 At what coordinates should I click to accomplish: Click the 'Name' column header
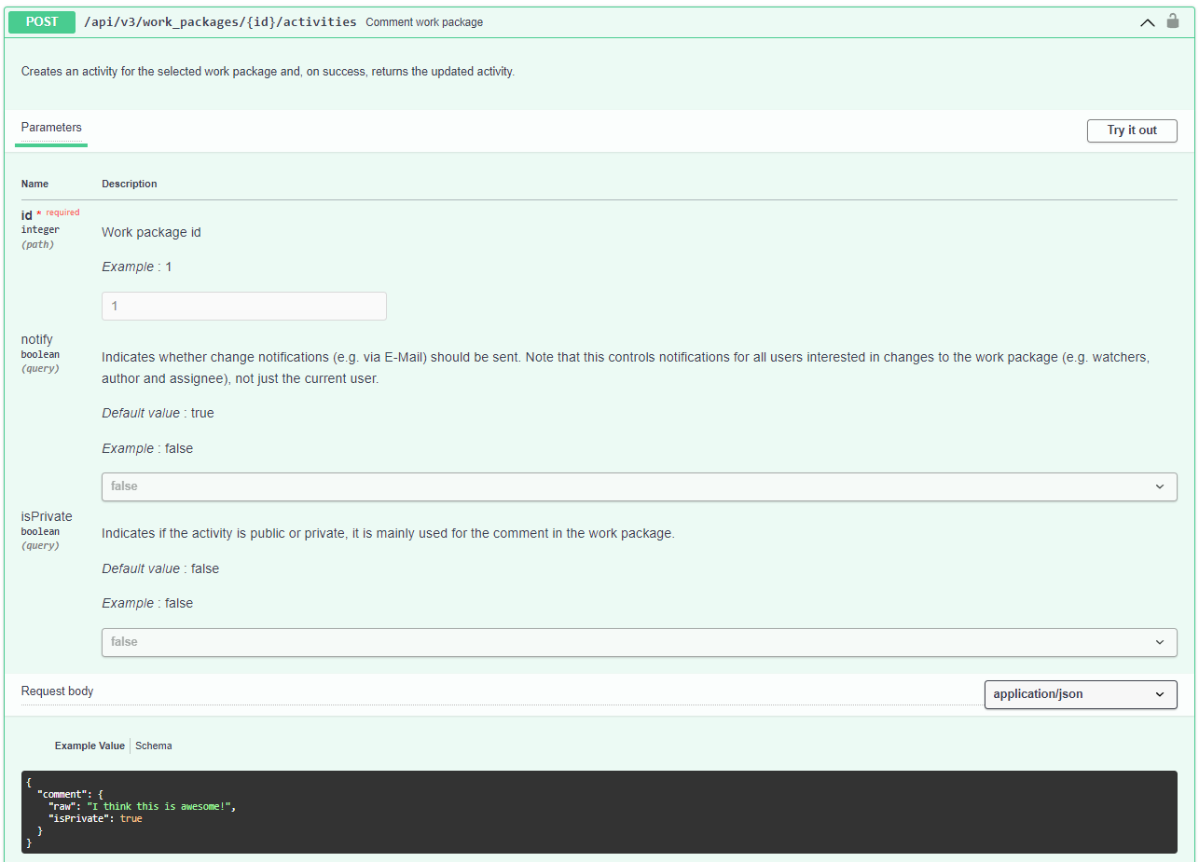pyautogui.click(x=35, y=184)
